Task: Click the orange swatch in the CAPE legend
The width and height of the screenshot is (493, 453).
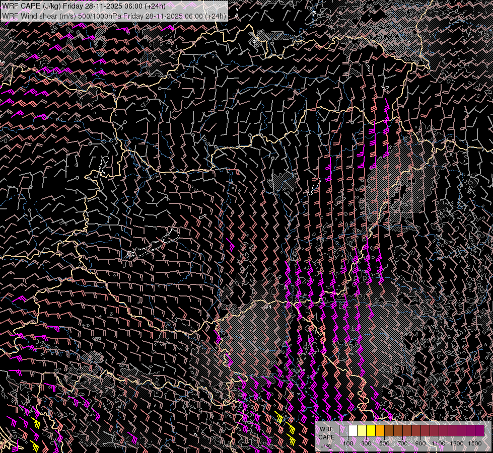Action: [380, 430]
